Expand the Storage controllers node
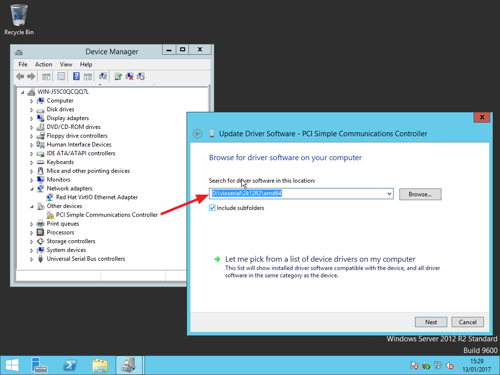This screenshot has width=500, height=375. coord(32,241)
